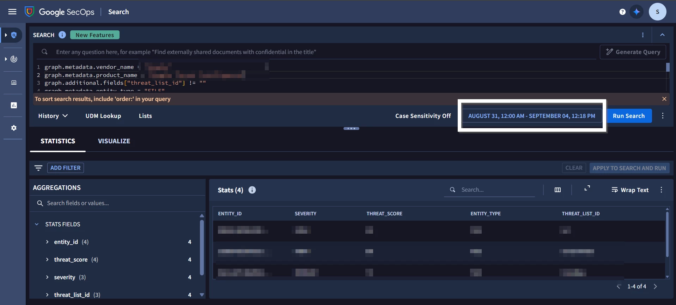Expand the threat_score aggregation field
Viewport: 676px width, 305px height.
[x=47, y=259]
